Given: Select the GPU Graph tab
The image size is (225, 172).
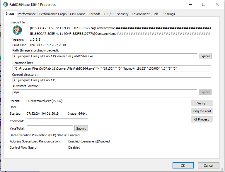Looking at the screenshot, I should point(78,14).
